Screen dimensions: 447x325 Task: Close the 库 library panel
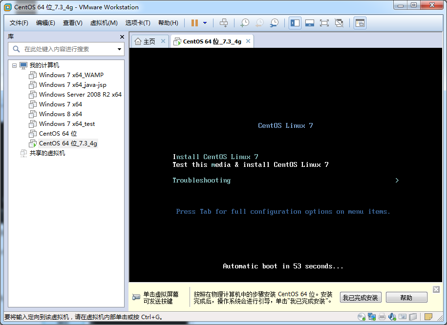pos(122,37)
